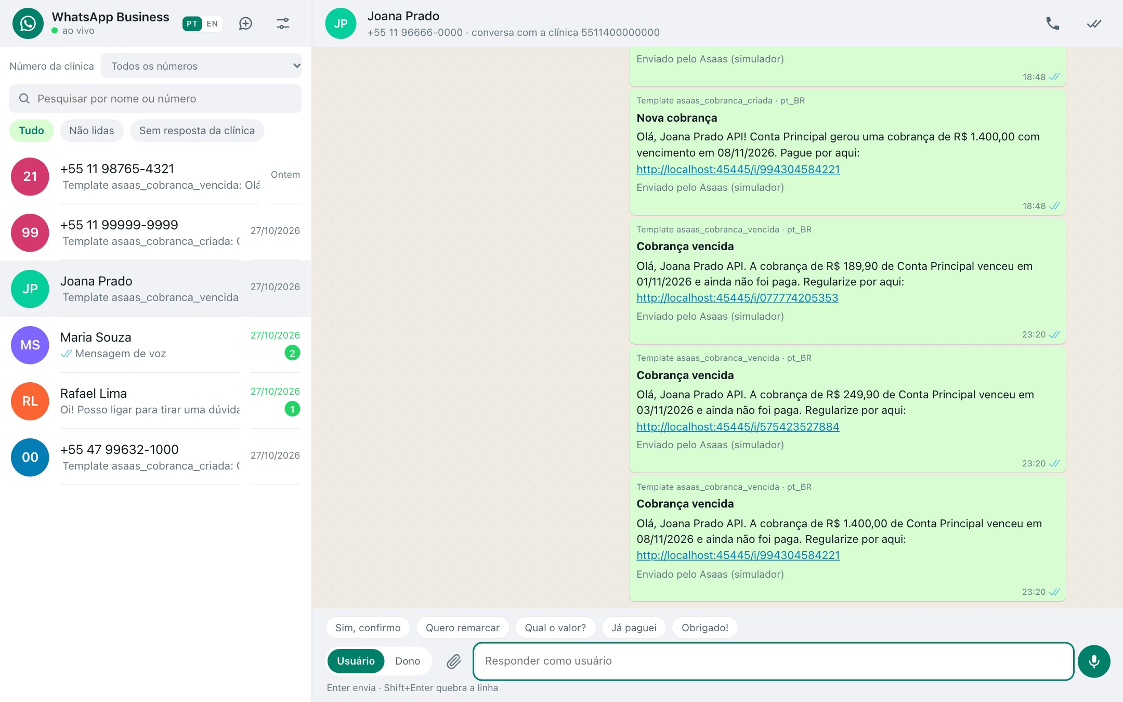Select the Não lidas filter tab
The width and height of the screenshot is (1123, 702).
coord(92,131)
